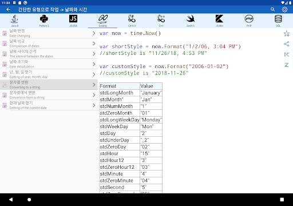Click the 'stdNumMonth' table cell
This screenshot has width=293, height=206.
(120, 106)
